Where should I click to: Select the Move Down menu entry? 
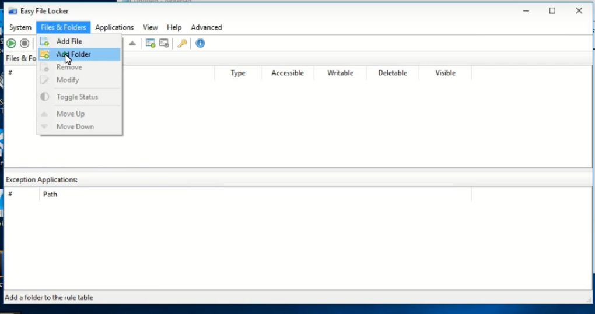(x=79, y=126)
